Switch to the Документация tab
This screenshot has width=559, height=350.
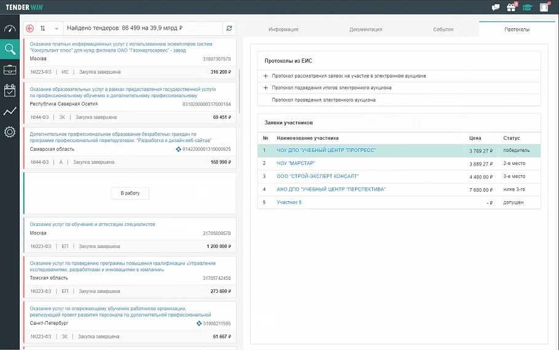(x=365, y=30)
